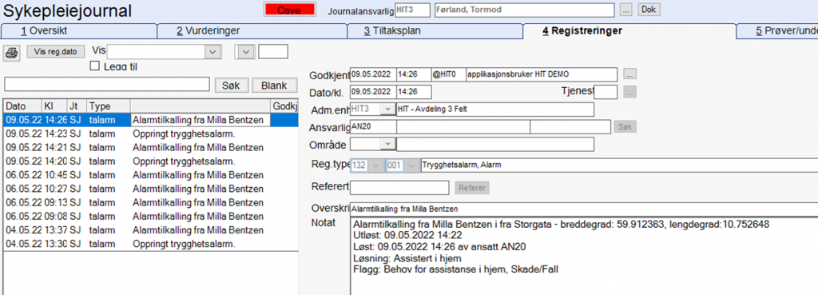The width and height of the screenshot is (818, 295).
Task: Click the Referert input field
Action: point(399,187)
